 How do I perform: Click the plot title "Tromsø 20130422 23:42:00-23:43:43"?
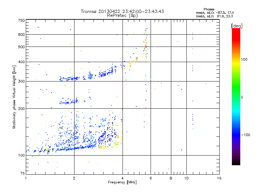tap(122, 11)
